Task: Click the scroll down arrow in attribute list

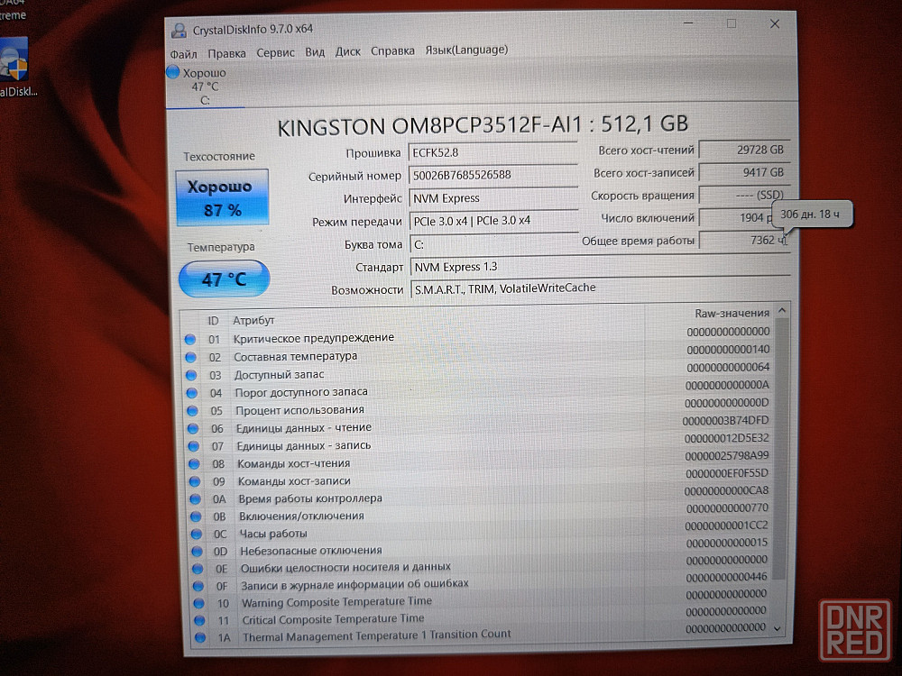Action: coord(778,628)
